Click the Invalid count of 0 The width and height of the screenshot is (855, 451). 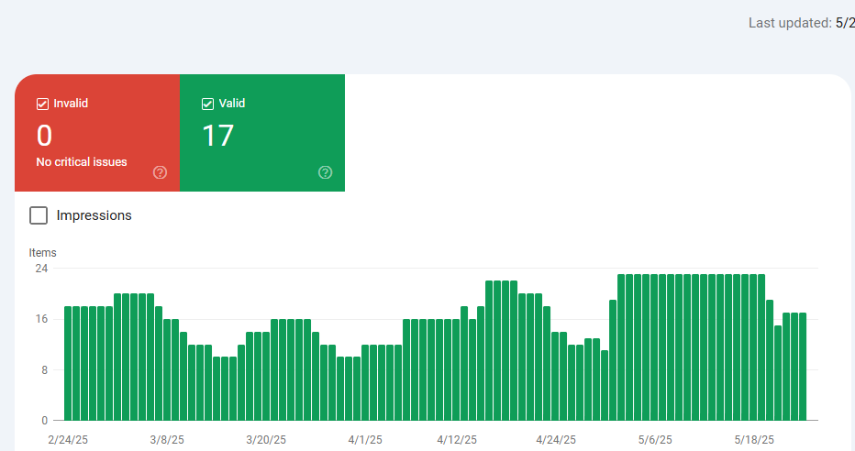click(44, 137)
